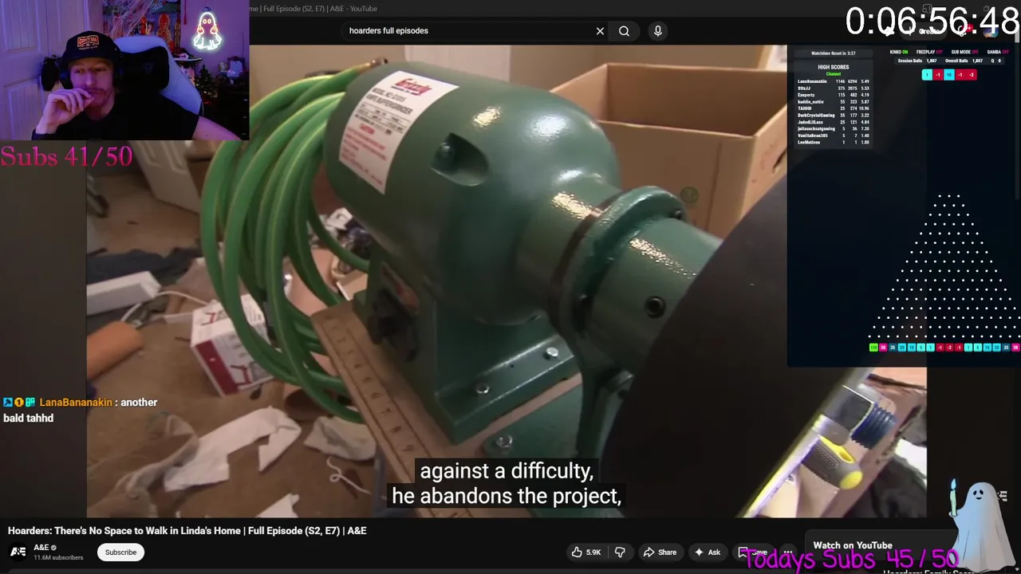The height and width of the screenshot is (574, 1021).
Task: Click the HIGH SCORES heading
Action: point(834,67)
